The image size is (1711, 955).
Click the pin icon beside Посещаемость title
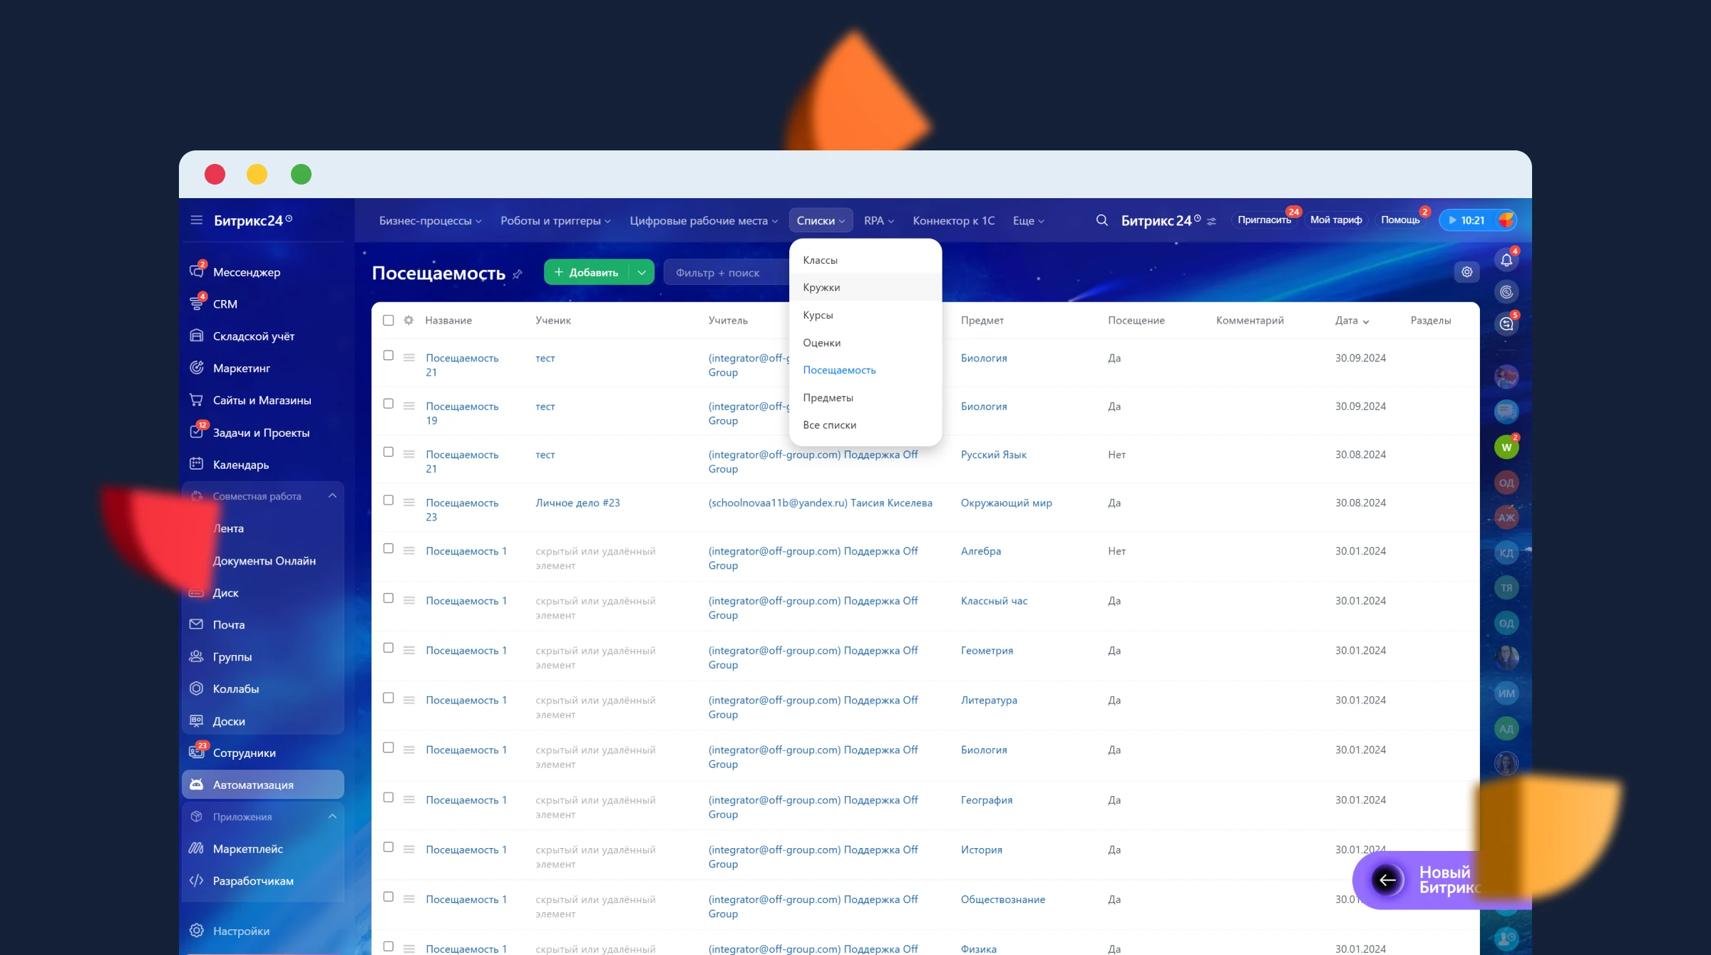[518, 274]
